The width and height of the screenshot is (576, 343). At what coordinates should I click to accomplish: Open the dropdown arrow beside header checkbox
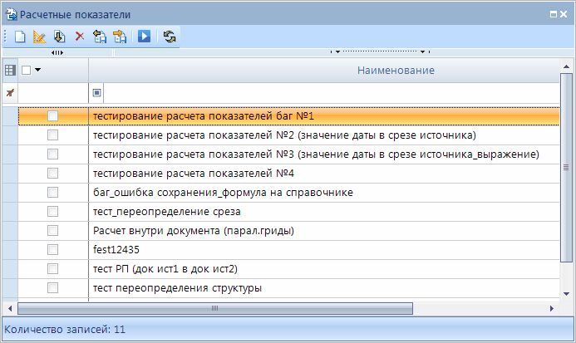pyautogui.click(x=37, y=71)
